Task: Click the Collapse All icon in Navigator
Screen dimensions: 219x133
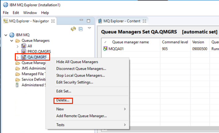Action: [x=81, y=29]
